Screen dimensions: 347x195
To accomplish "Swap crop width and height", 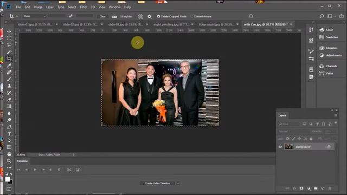I will pos(71,16).
